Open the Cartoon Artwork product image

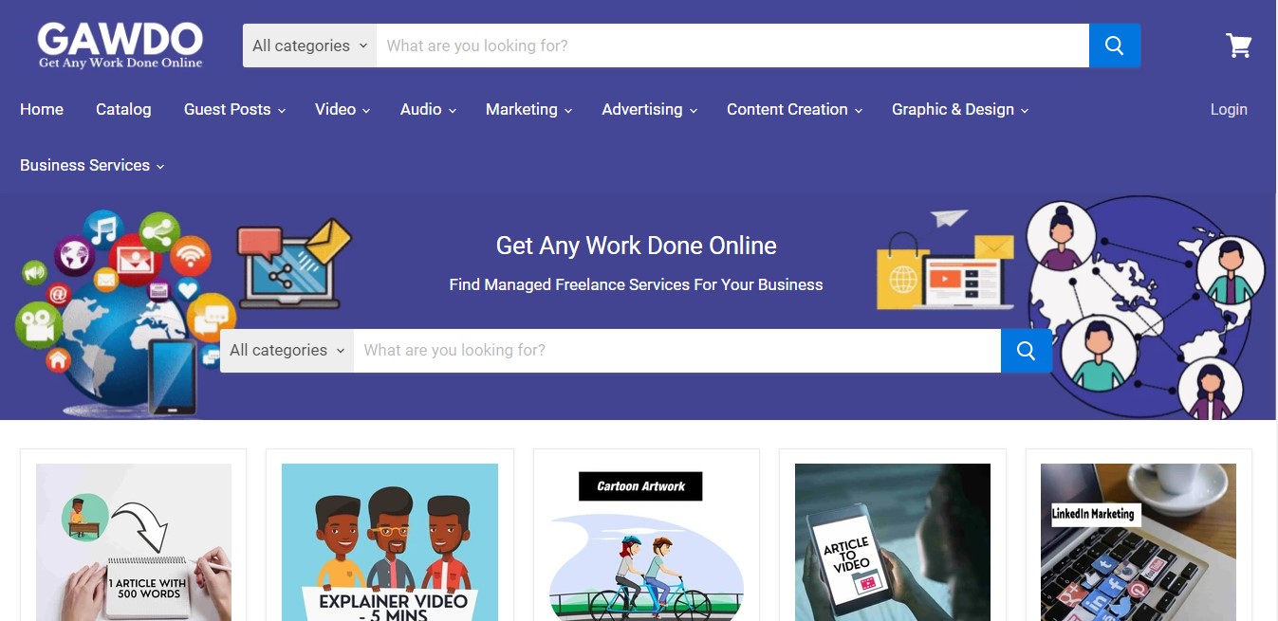pyautogui.click(x=647, y=542)
